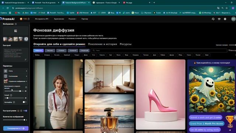
Task: Click the help icon next to Изображение
Action: pyautogui.click(x=15, y=24)
